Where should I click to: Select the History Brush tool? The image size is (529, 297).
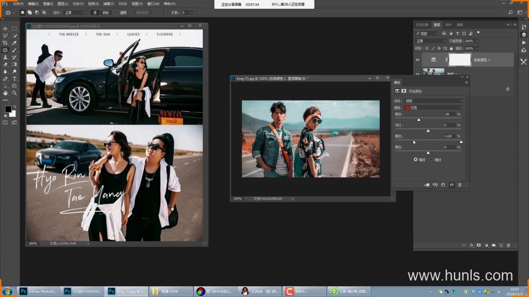pos(14,57)
